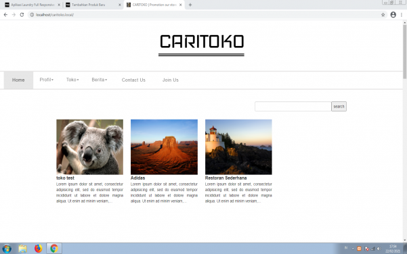
Task: Open the taskbar clock and date
Action: (x=393, y=249)
